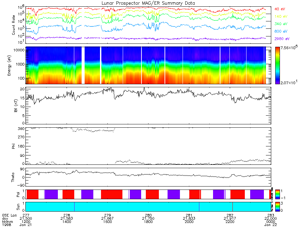The image size is (301, 234).
Task: Click the '-1' label on Pol color bar
Action: pyautogui.click(x=283, y=198)
